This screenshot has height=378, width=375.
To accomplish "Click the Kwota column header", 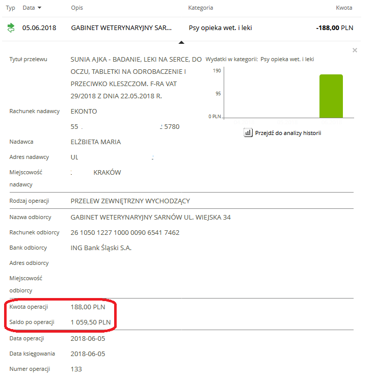I will pos(344,8).
